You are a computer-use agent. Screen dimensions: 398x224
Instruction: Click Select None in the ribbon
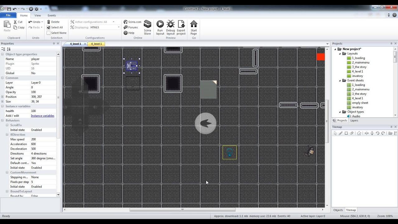pyautogui.click(x=57, y=33)
